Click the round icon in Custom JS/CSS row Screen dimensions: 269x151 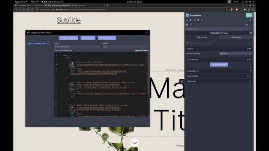coord(248,76)
